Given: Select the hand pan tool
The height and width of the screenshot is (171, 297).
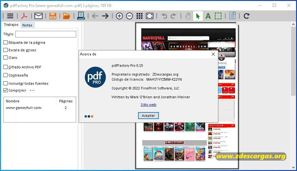Looking at the screenshot, I should (x=188, y=16).
